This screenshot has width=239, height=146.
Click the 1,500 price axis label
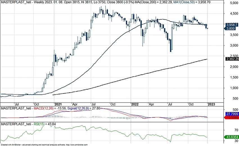[234, 77]
